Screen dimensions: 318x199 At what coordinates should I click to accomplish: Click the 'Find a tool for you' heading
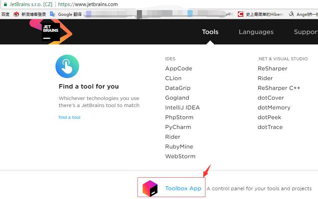pyautogui.click(x=89, y=87)
